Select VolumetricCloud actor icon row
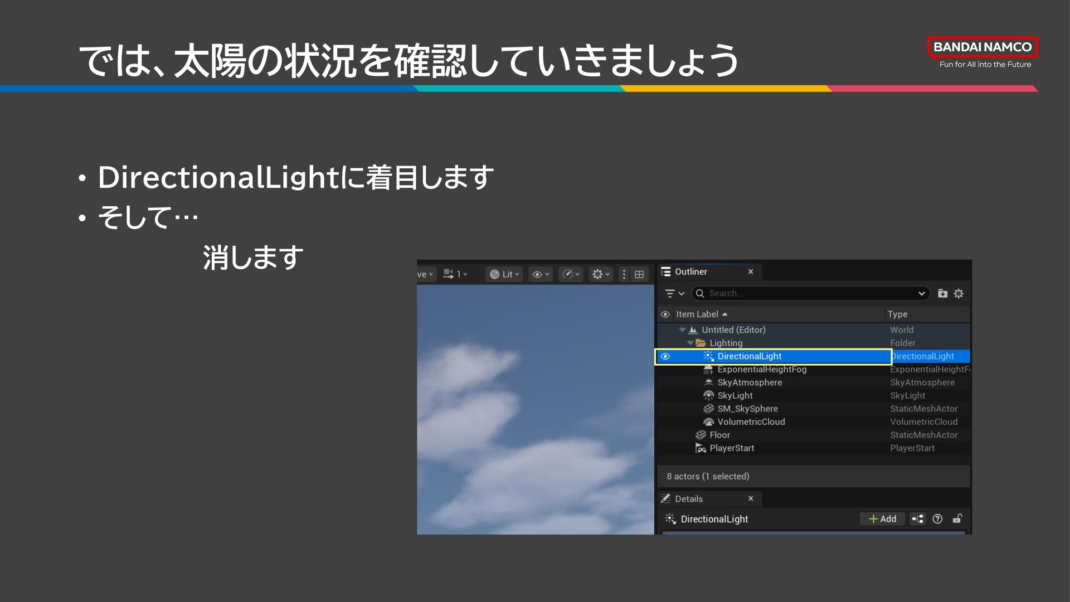 pos(751,422)
